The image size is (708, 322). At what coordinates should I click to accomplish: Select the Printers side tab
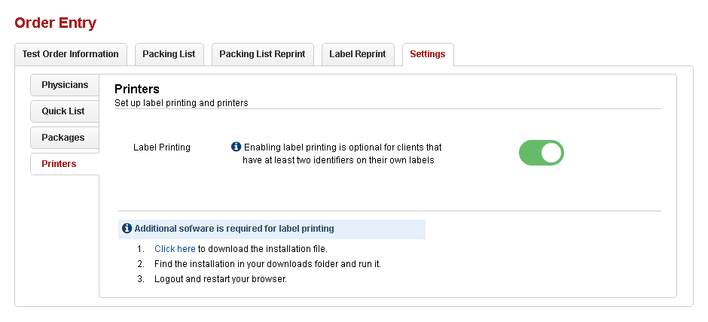tap(59, 164)
